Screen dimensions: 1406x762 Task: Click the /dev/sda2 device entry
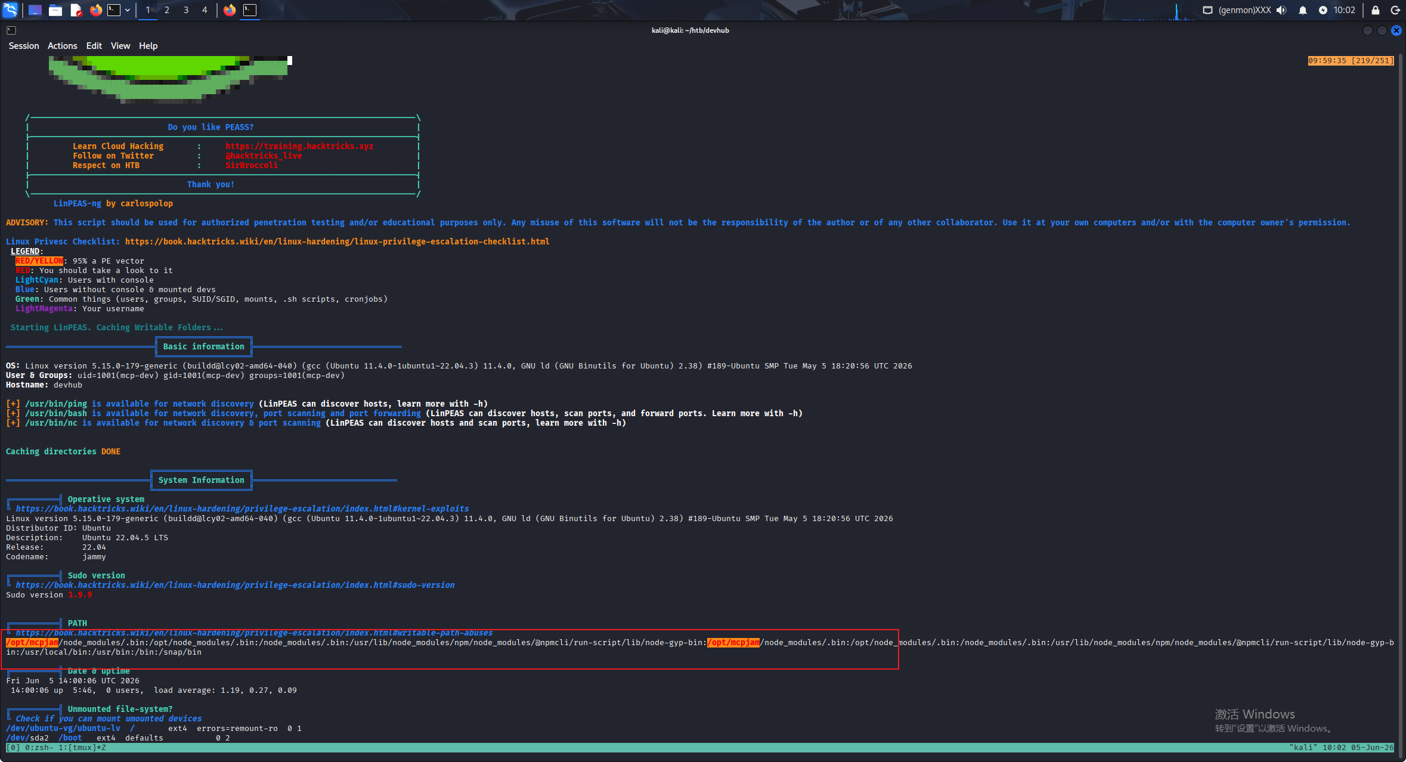[x=27, y=738]
